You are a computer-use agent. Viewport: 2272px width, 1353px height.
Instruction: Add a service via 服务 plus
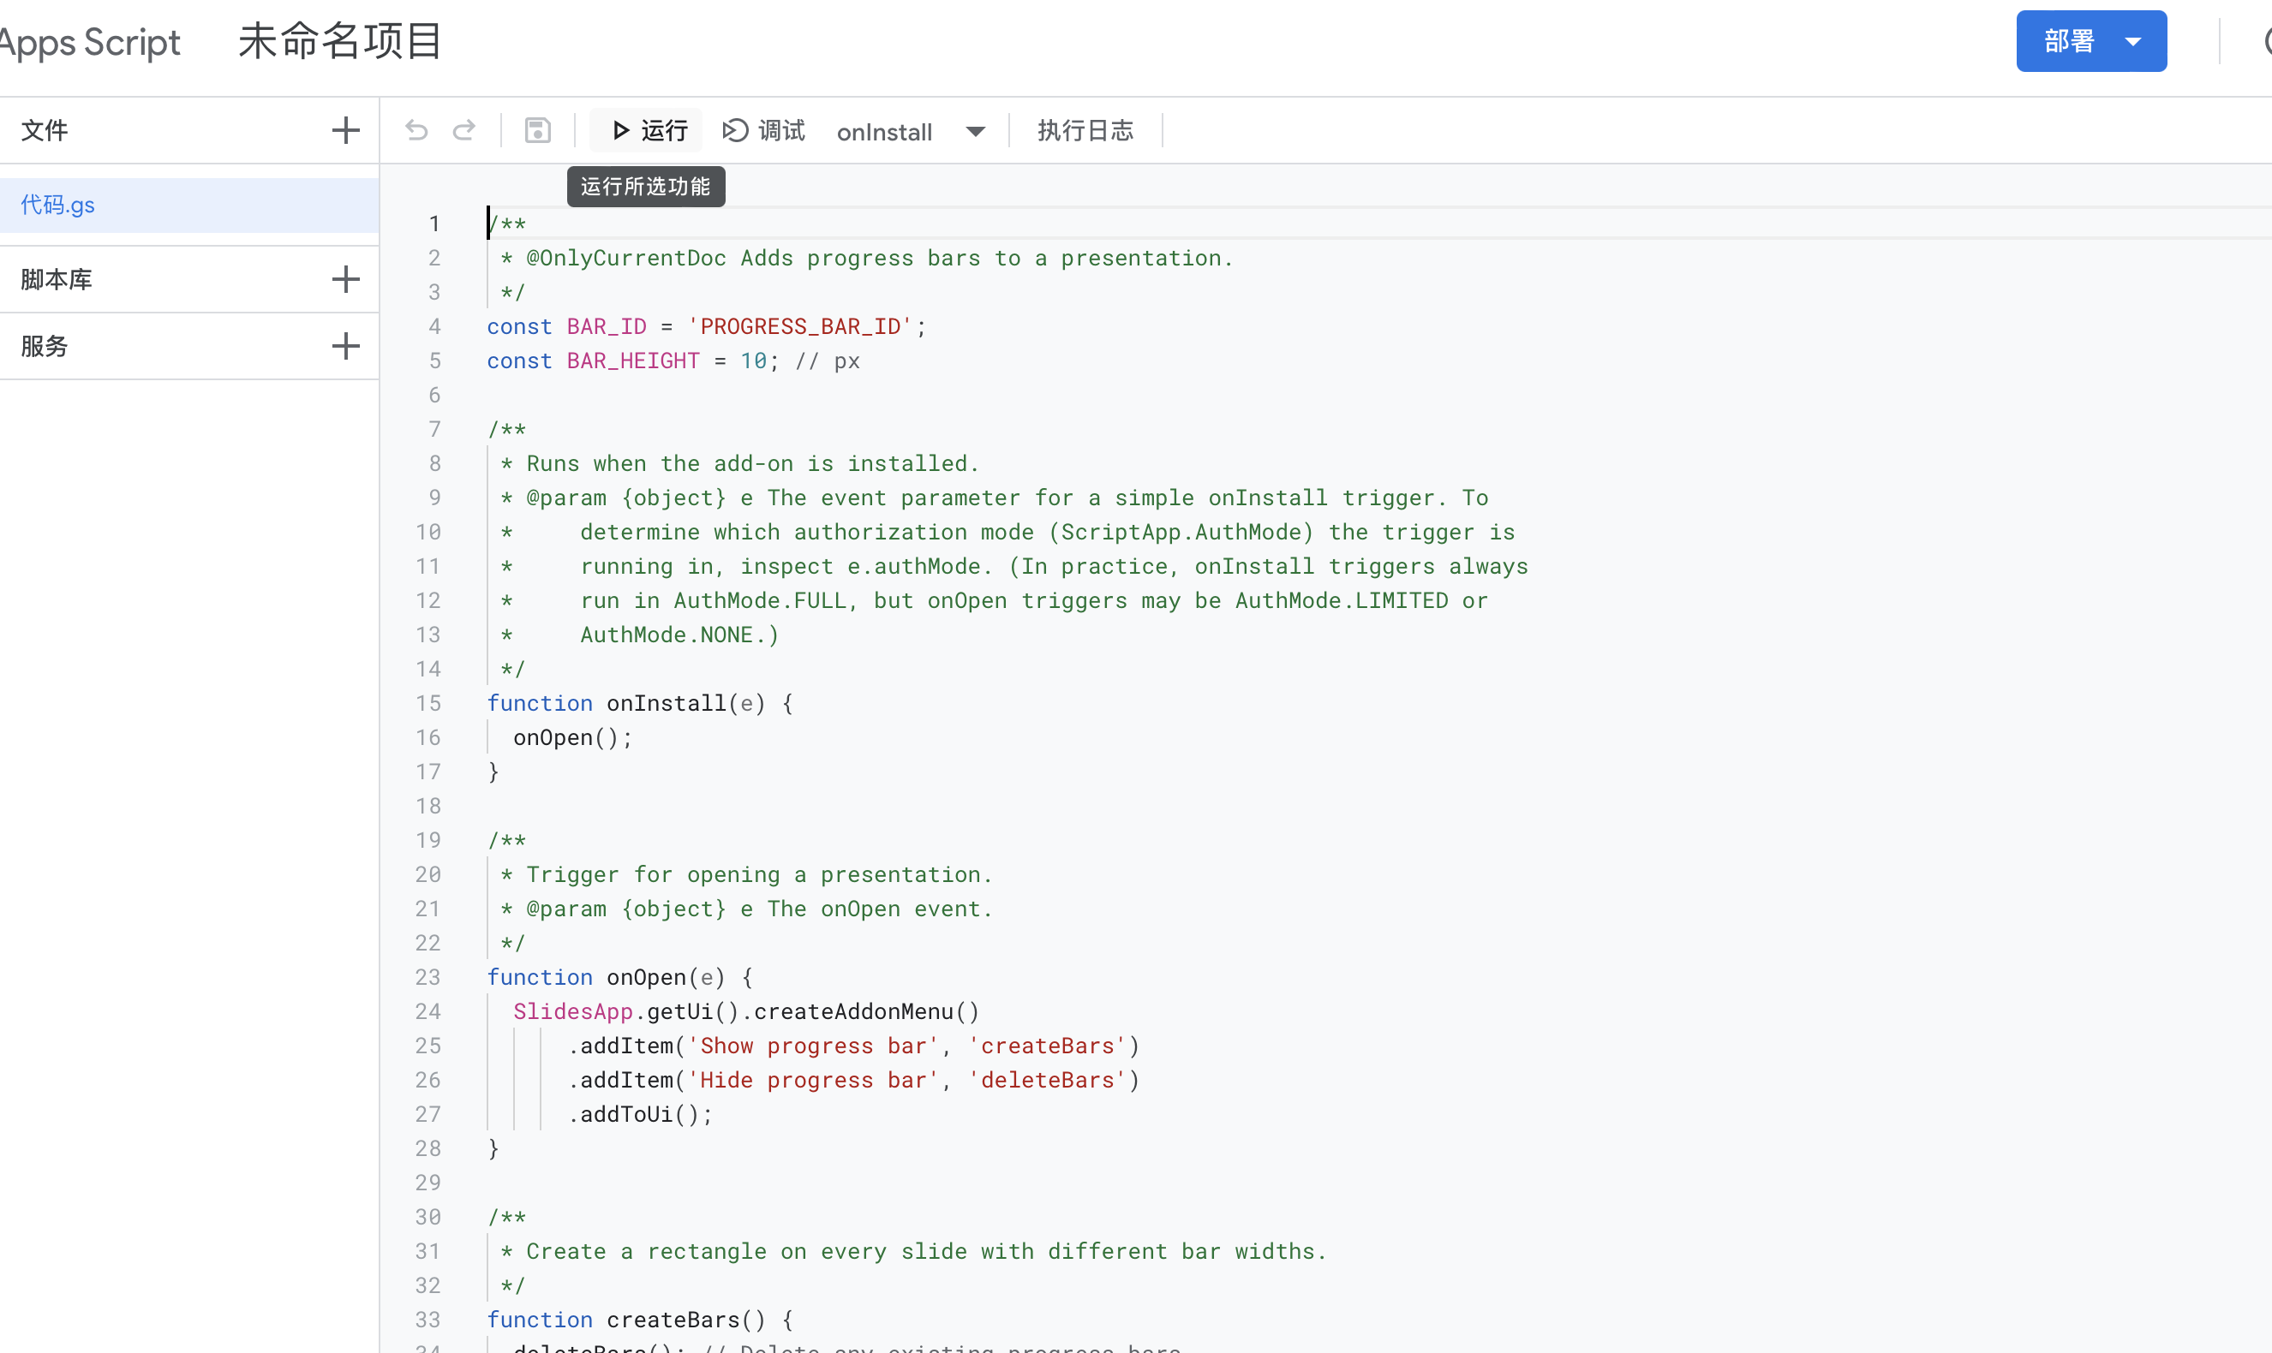pyautogui.click(x=344, y=346)
